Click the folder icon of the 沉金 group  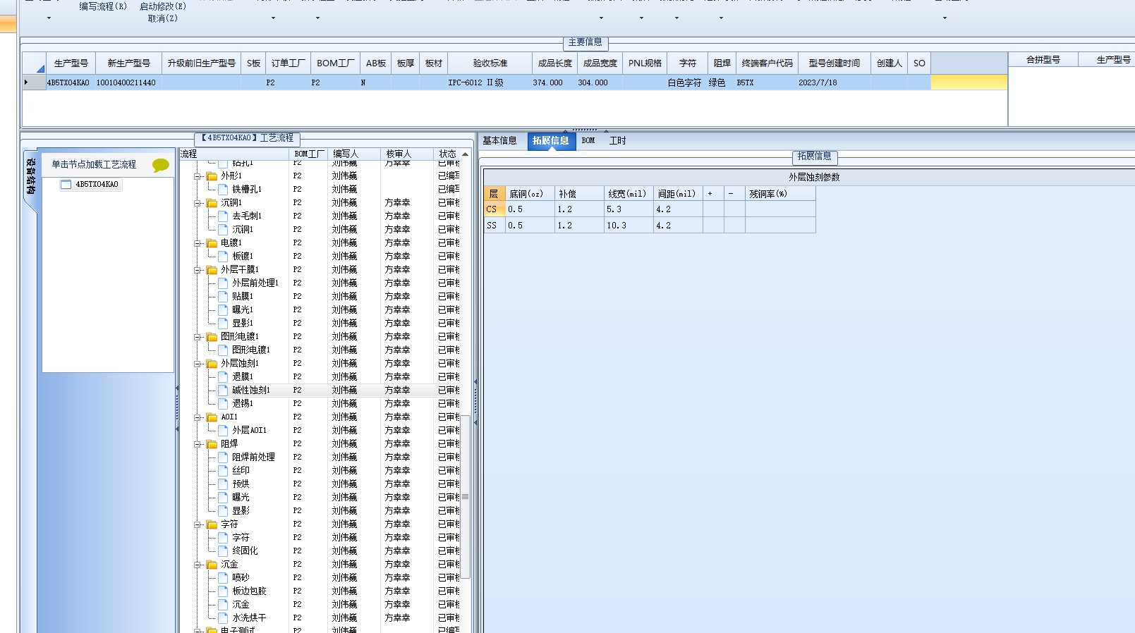[x=212, y=565]
